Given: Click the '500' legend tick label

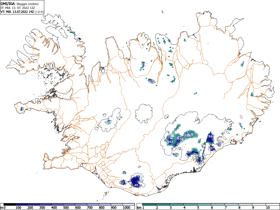Looking at the screenshot, I should pos(66,207).
